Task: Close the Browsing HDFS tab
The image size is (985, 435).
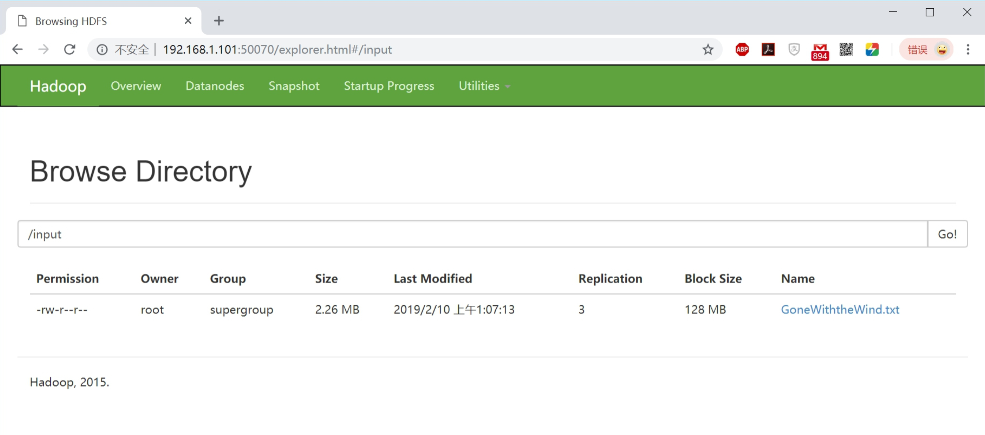Action: [188, 21]
